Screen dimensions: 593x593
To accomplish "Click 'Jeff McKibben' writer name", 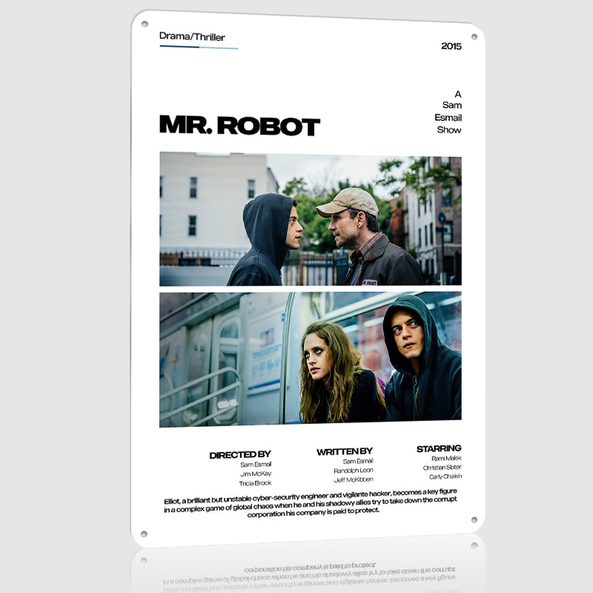I will [354, 480].
